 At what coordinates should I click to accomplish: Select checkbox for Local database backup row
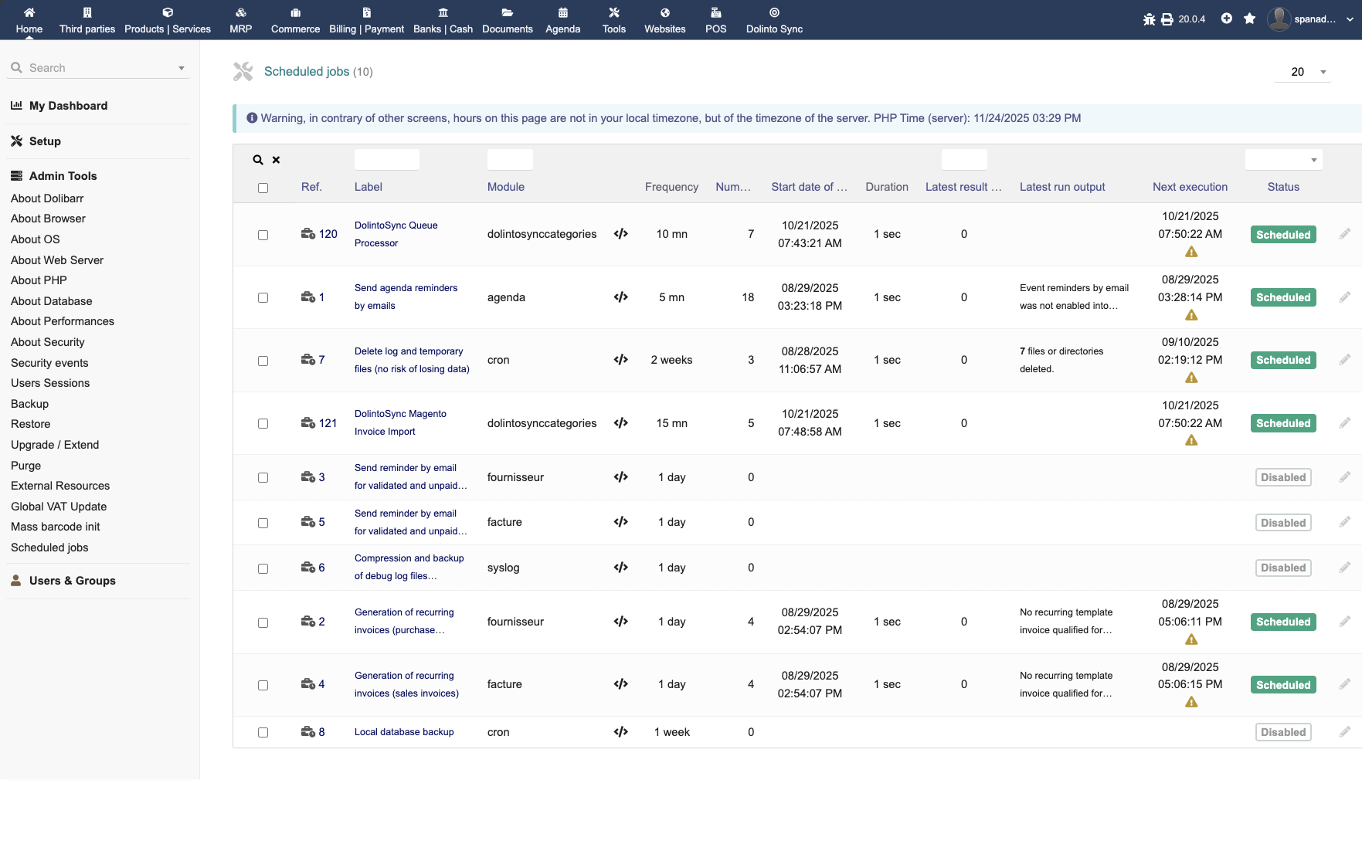(263, 733)
